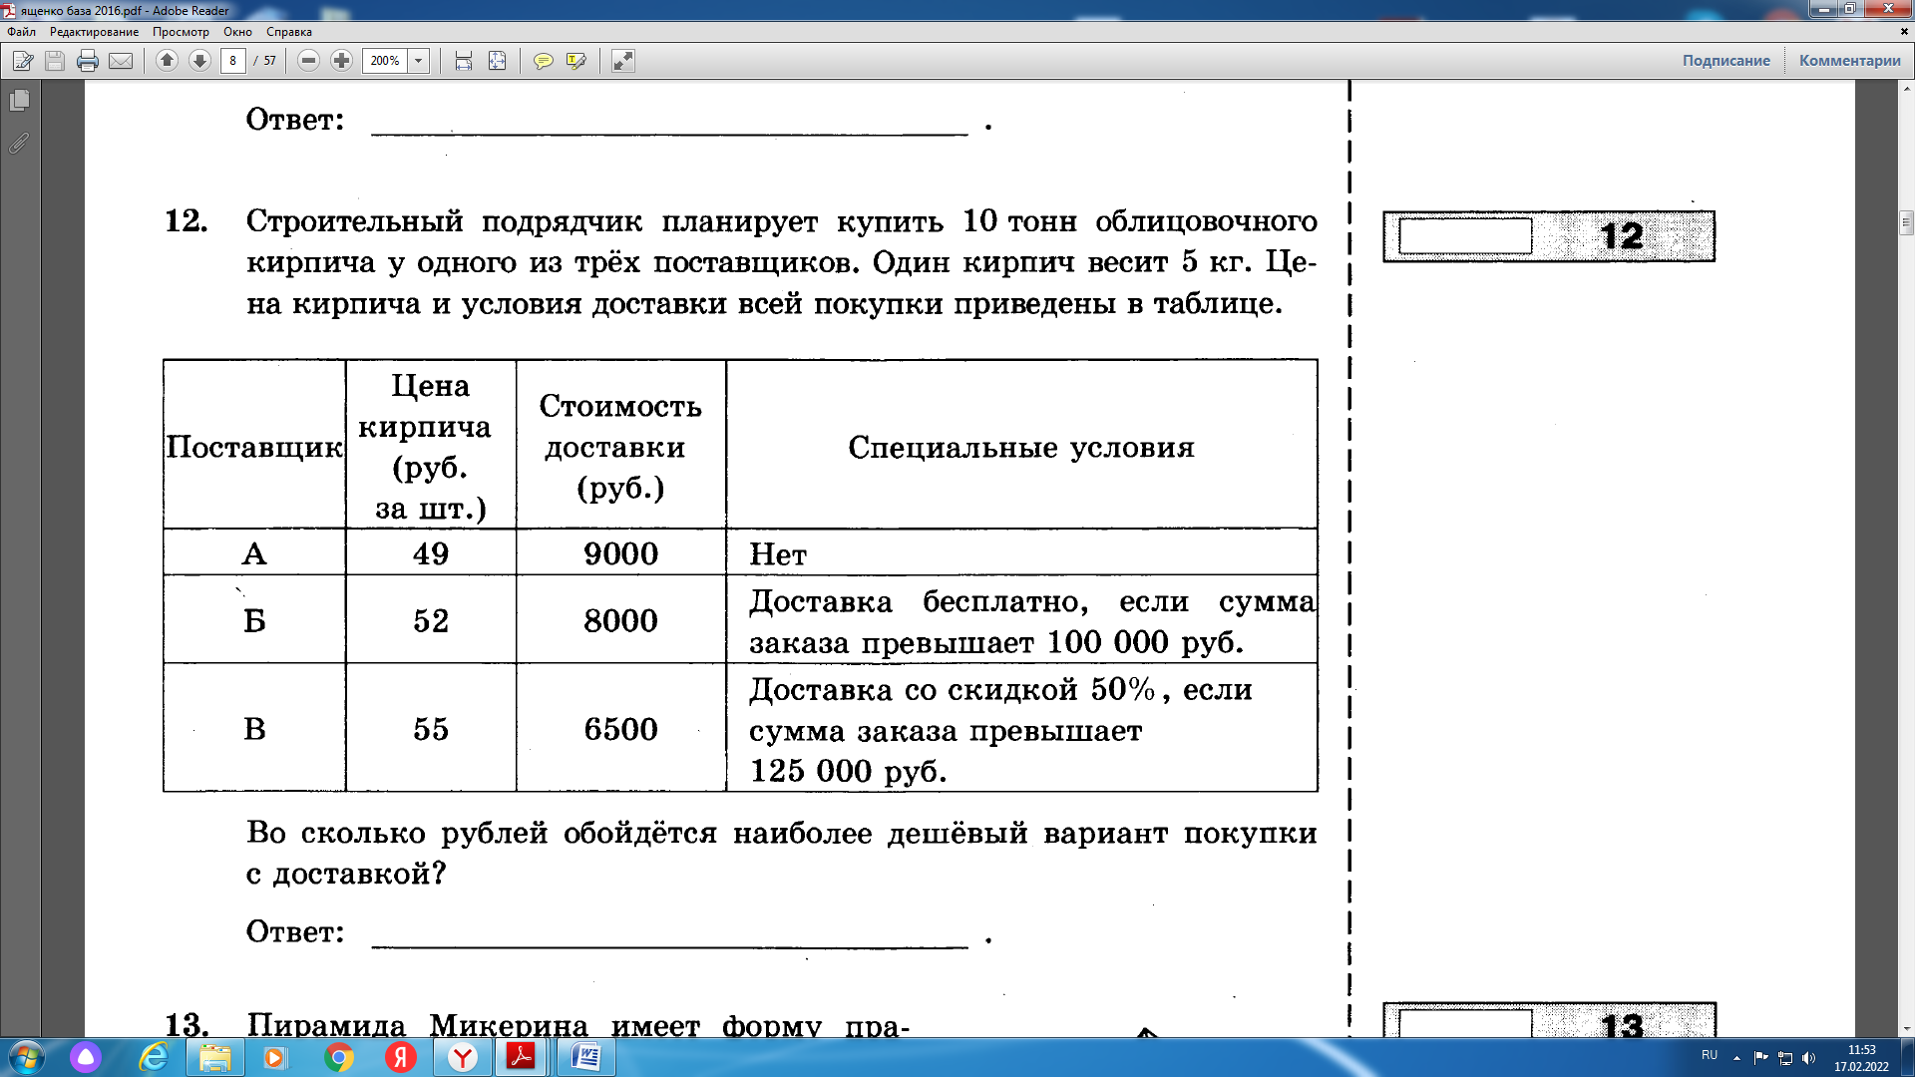This screenshot has height=1077, width=1915.
Task: Show attachments paperclip panel icon
Action: (19, 144)
